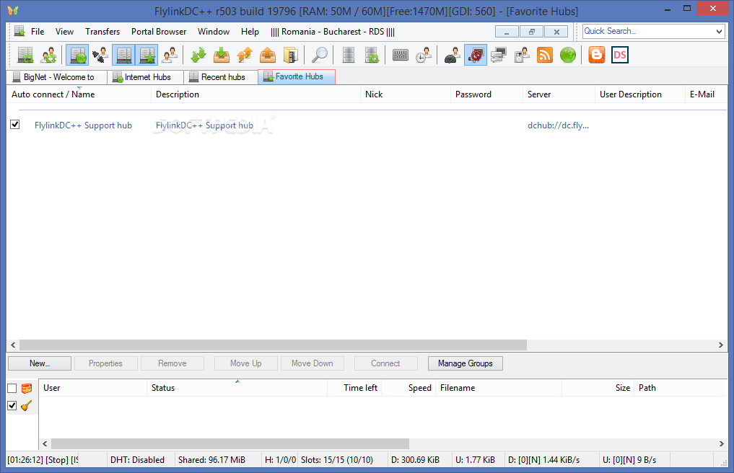Open the orange RSS feed icon
734x473 pixels.
pyautogui.click(x=545, y=56)
